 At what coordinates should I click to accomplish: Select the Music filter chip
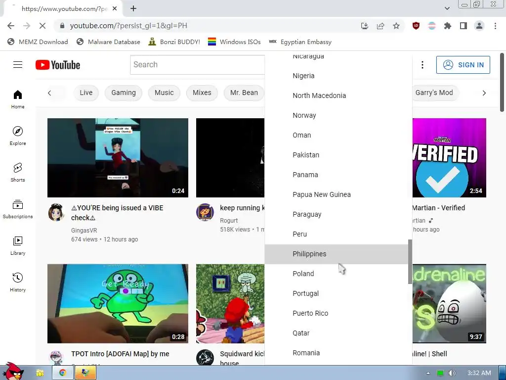pyautogui.click(x=164, y=93)
